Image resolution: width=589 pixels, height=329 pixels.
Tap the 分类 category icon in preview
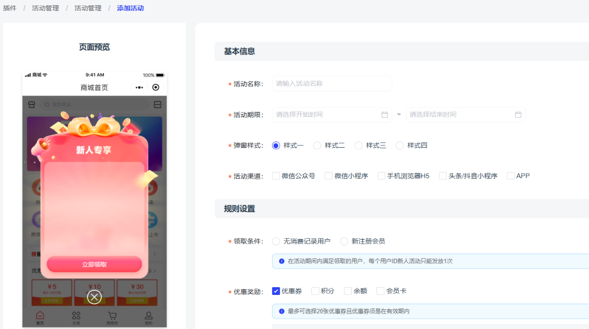(x=76, y=316)
